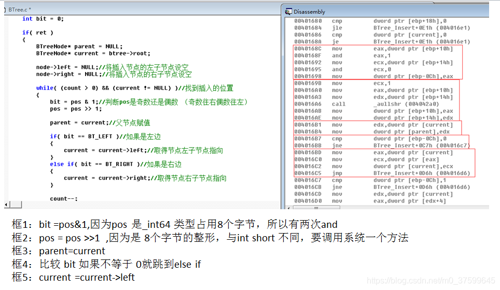Click the 'node->right = NULL;' line
The image size is (500, 290).
point(114,74)
